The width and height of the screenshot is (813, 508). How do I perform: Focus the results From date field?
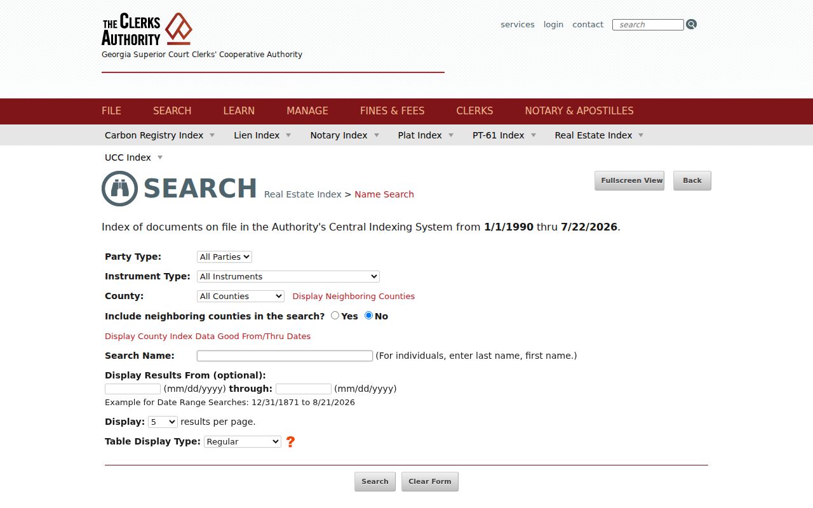(x=133, y=389)
